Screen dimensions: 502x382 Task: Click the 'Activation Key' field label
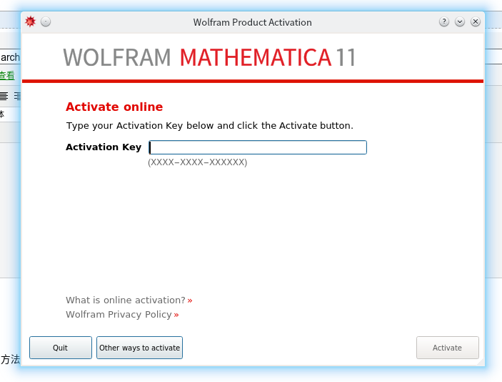tap(104, 147)
